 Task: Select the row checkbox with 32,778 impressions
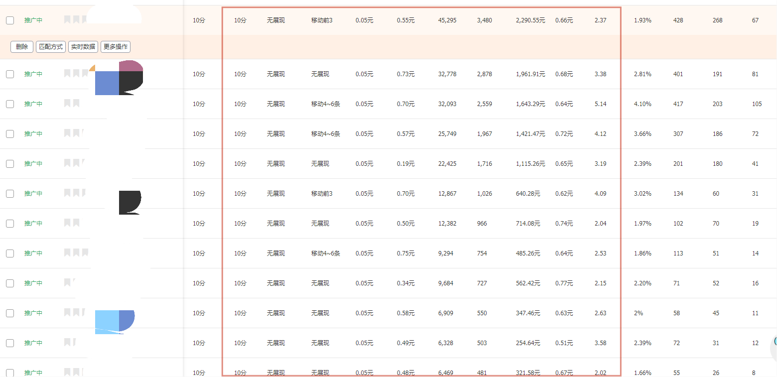(x=10, y=74)
